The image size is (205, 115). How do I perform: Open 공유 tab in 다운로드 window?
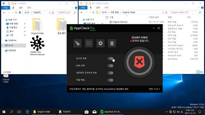click(x=21, y=8)
